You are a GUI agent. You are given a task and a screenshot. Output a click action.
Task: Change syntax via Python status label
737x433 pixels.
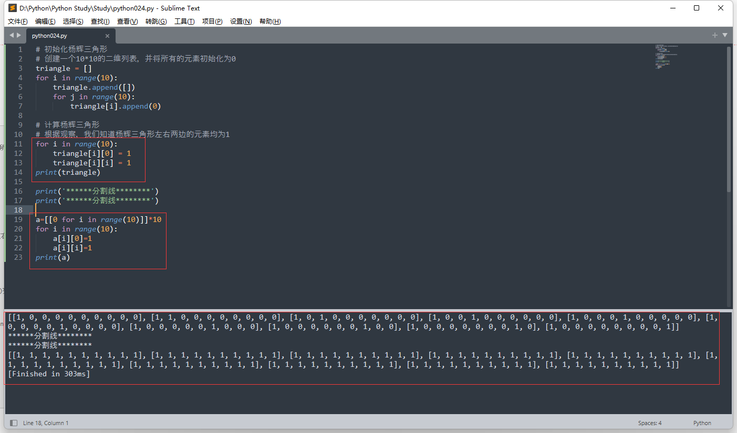point(702,423)
